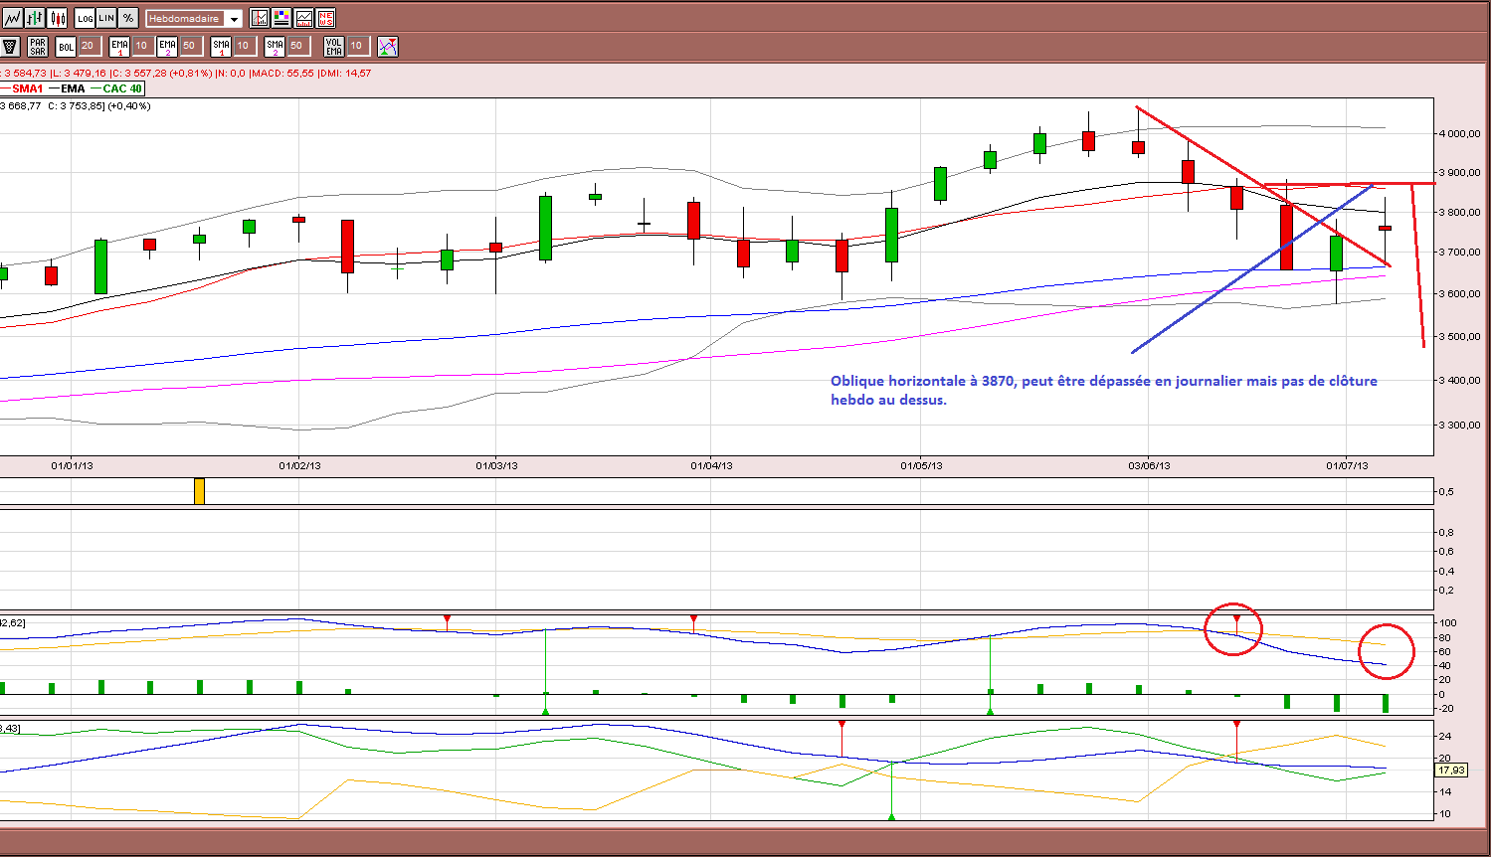Click the 3 400,00 price axis label
The width and height of the screenshot is (1492, 858).
[1459, 381]
